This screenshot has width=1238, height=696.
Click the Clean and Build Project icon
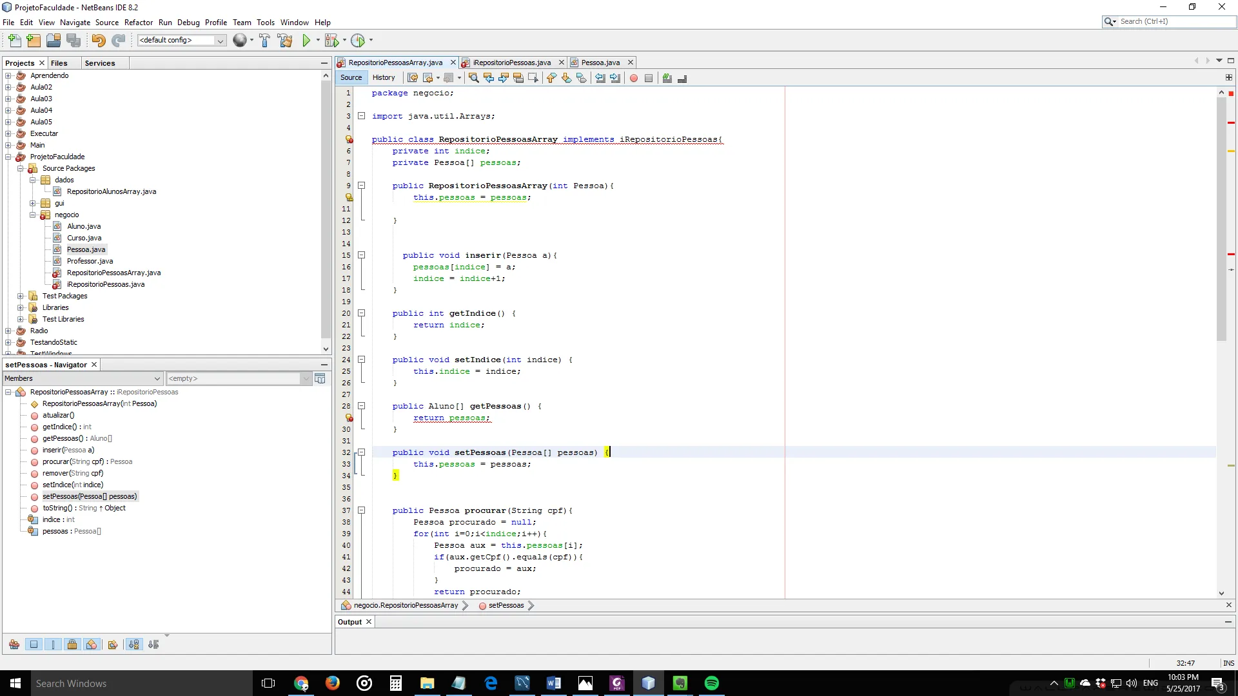pyautogui.click(x=284, y=41)
